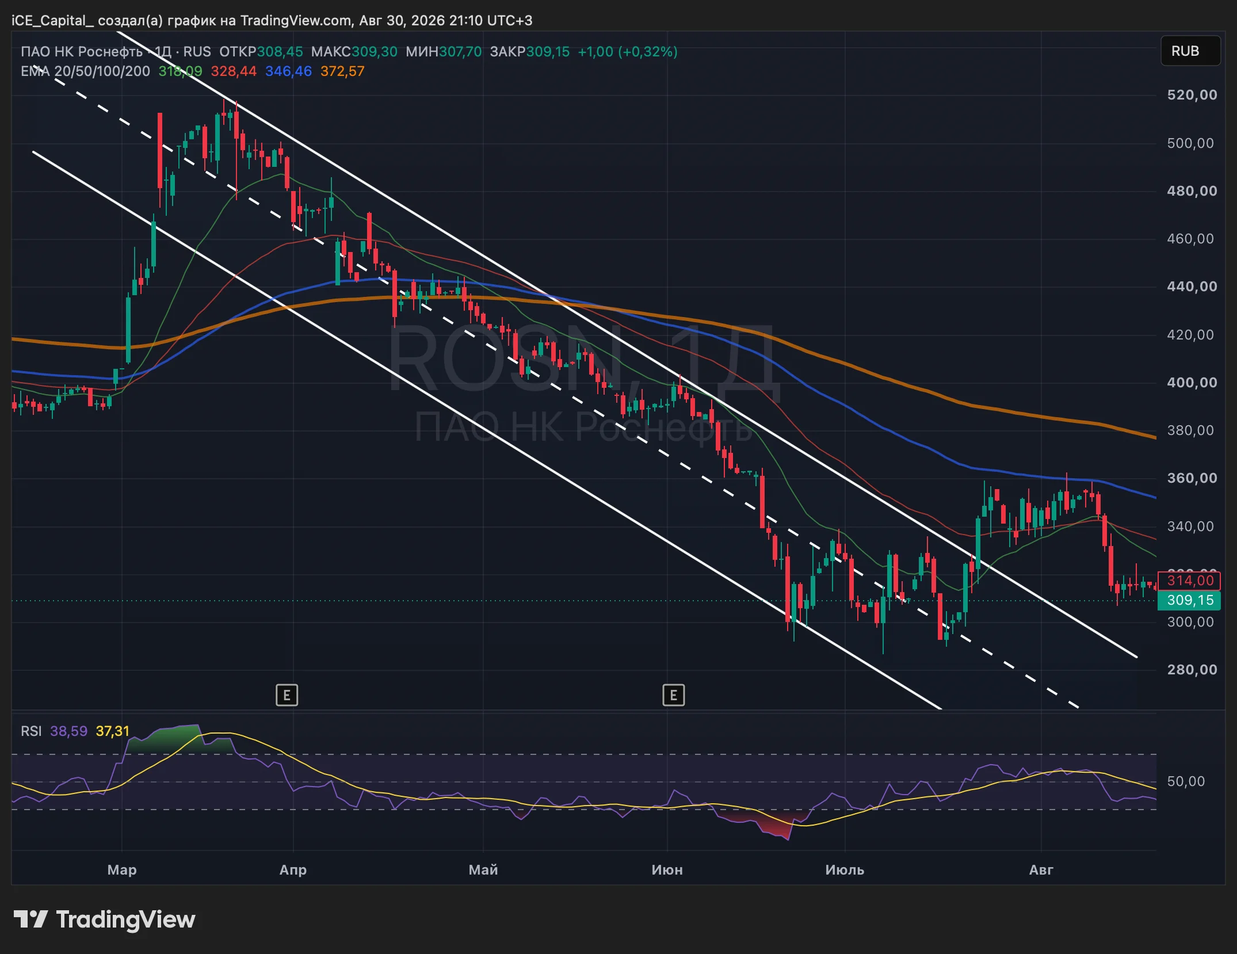Click the 400,00 price axis label
1237x954 pixels.
[x=1192, y=383]
